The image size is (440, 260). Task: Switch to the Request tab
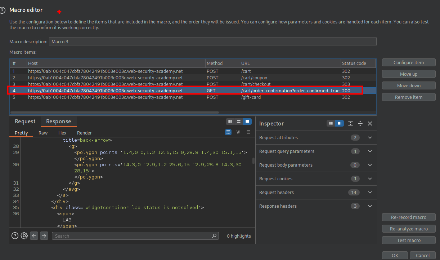pyautogui.click(x=25, y=122)
